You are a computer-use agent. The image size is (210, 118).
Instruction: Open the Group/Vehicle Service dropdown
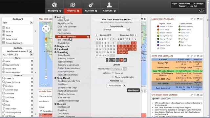[116, 29]
